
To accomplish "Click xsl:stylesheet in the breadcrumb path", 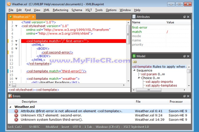I will tap(22, 90).
